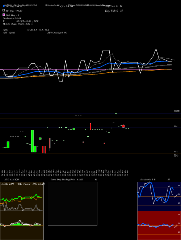
Task: Click the 'MACD: 98.45, 98.09, 0.36 C' line
Action: point(18,24)
